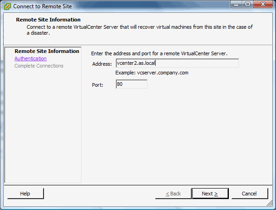
Task: Click the Address label
Action: (x=102, y=63)
